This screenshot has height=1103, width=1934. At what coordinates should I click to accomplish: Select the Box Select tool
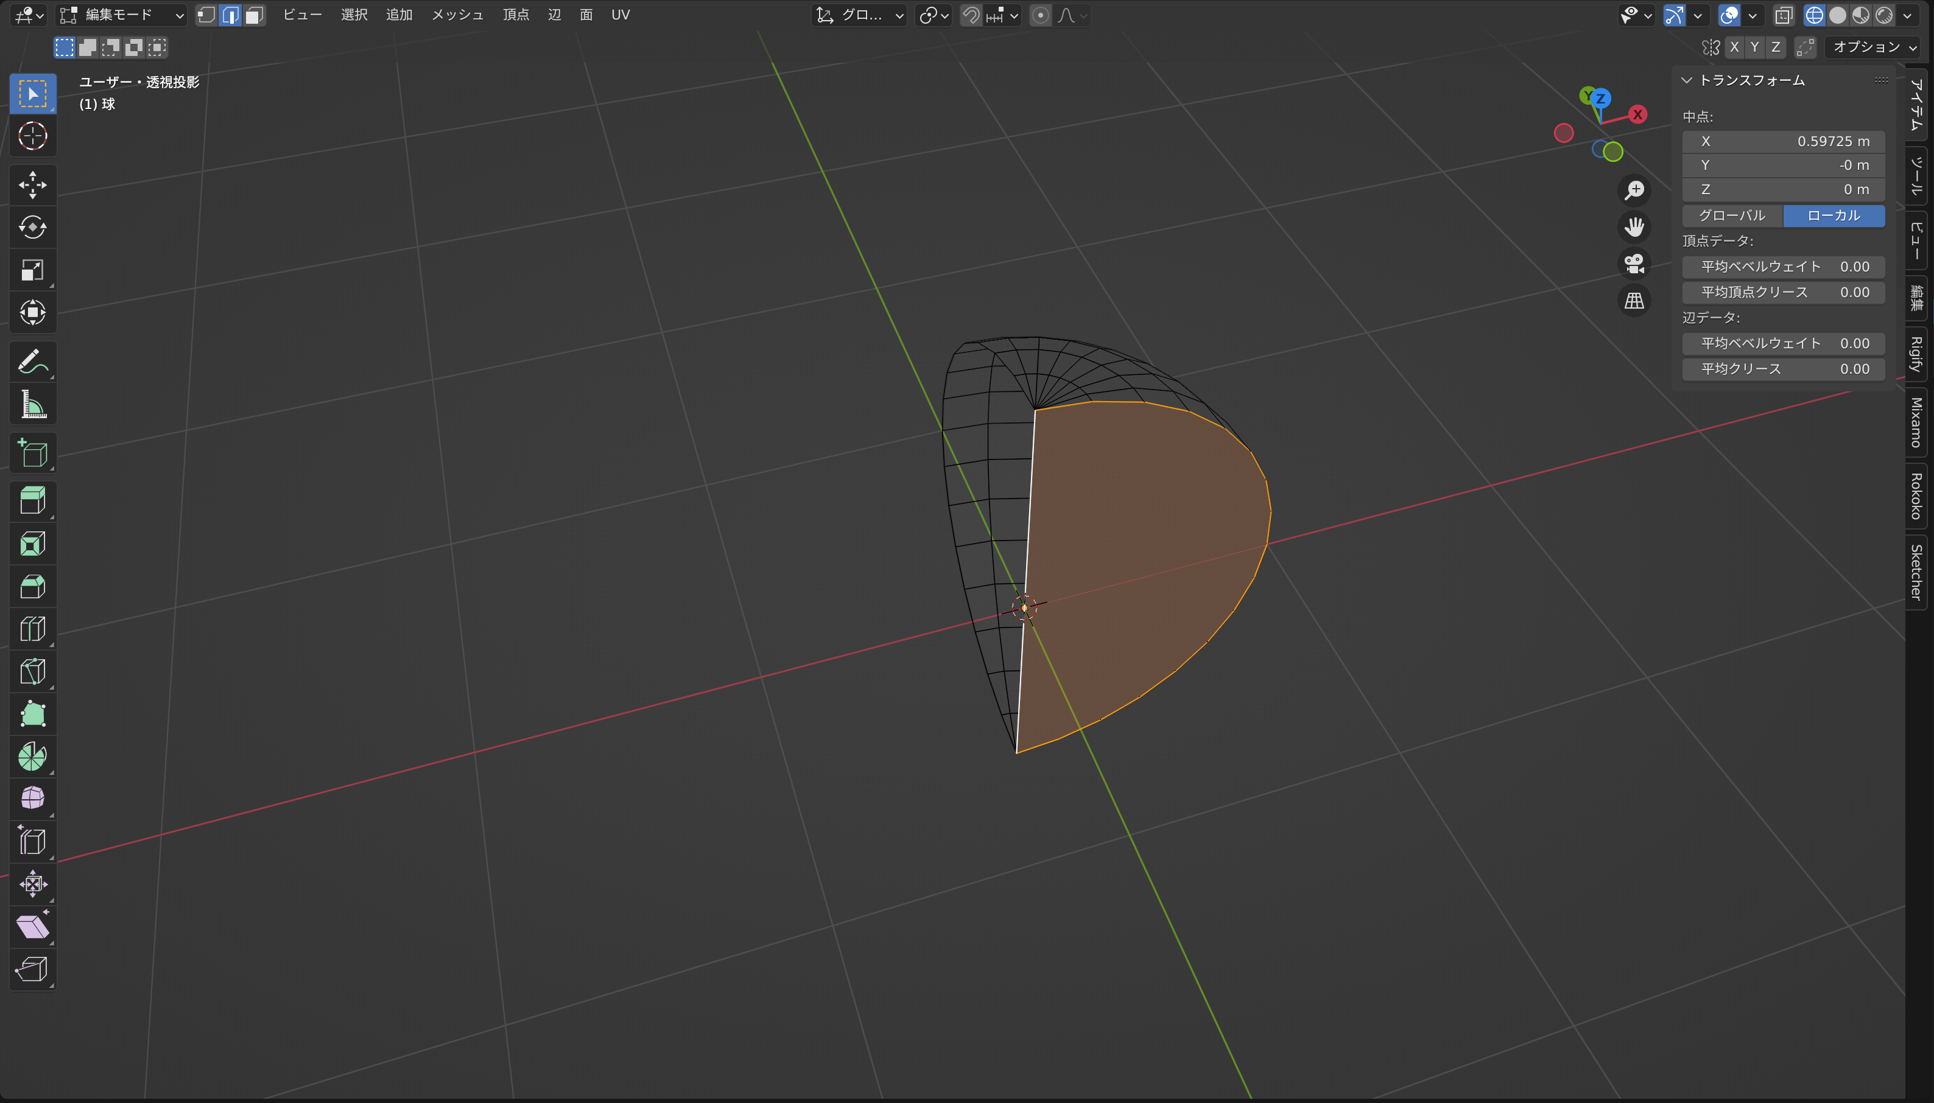pos(33,94)
